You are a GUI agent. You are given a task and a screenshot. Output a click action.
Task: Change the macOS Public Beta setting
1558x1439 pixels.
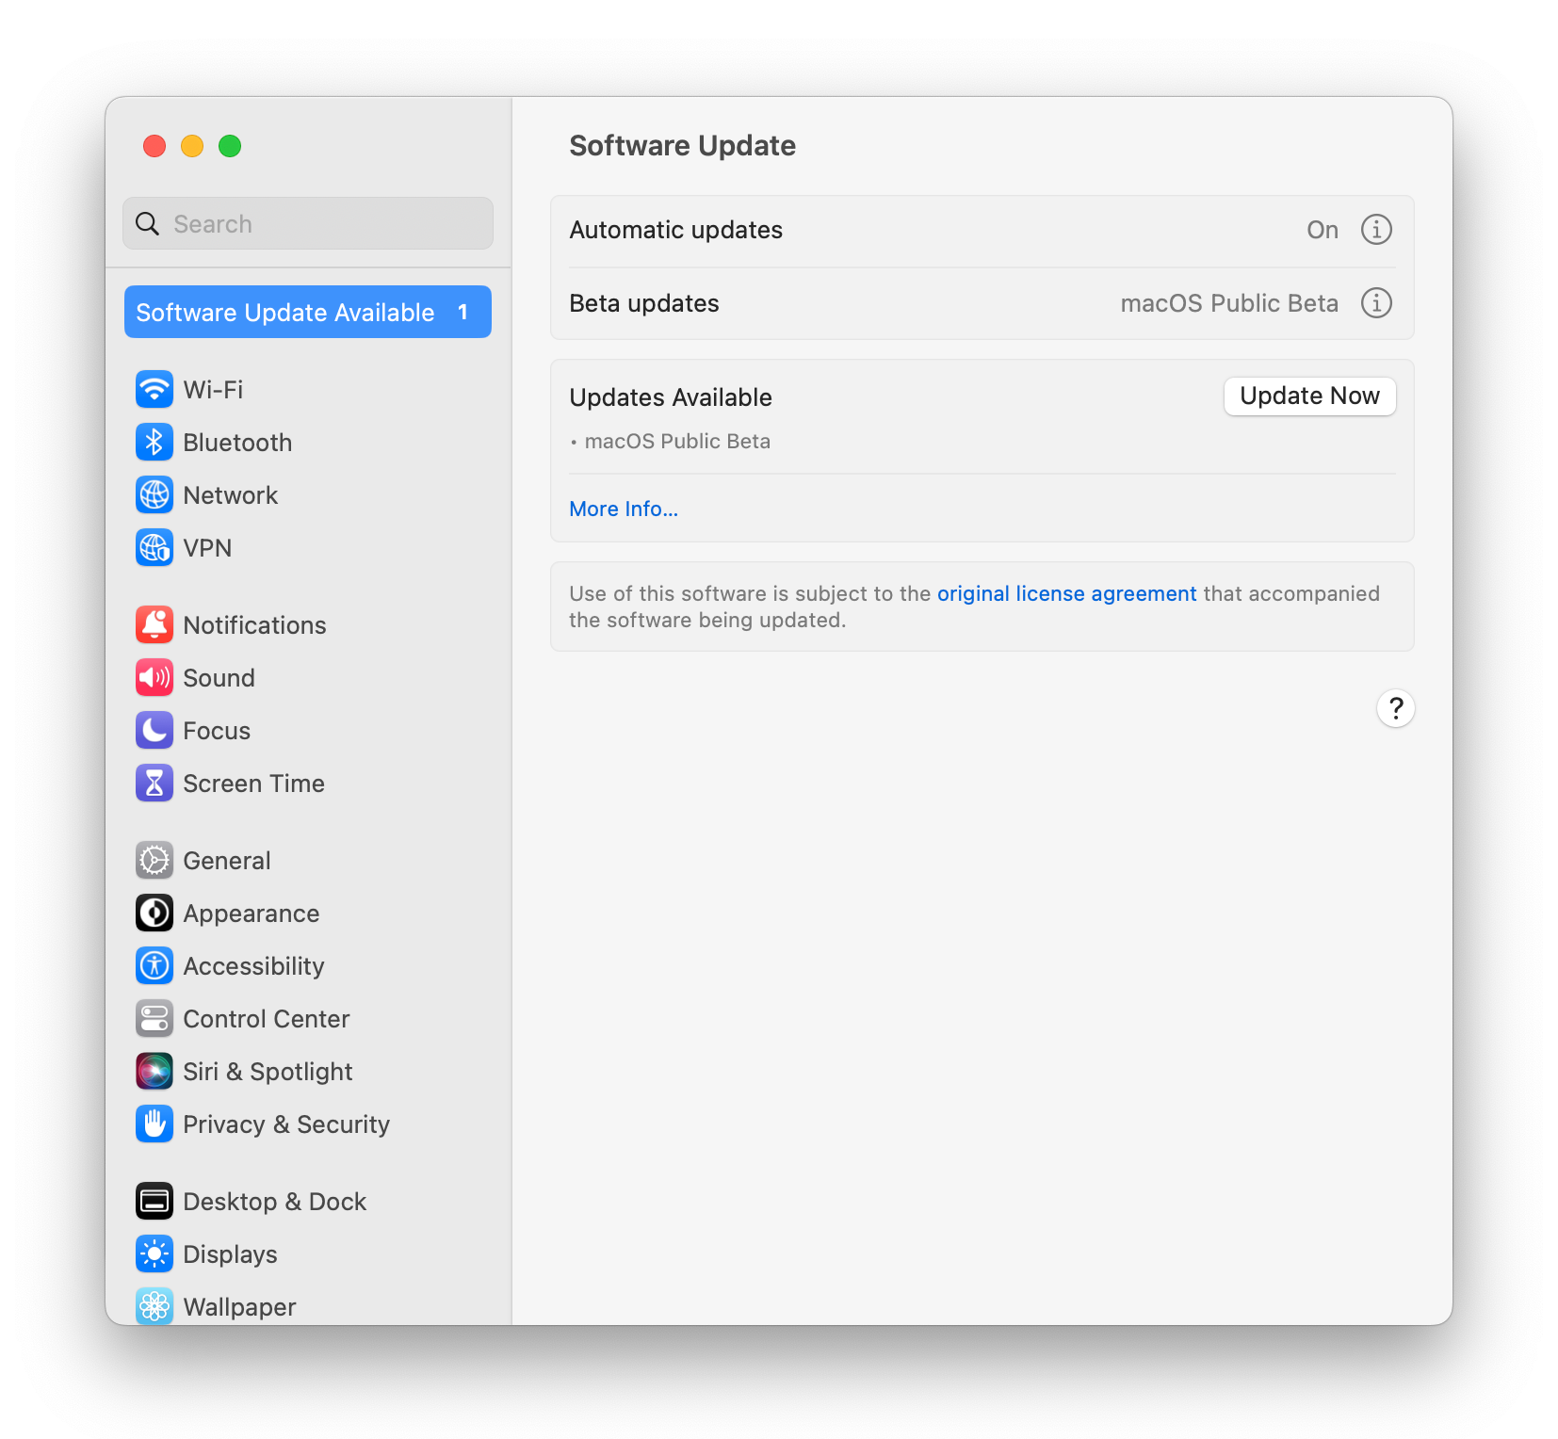[x=1229, y=303]
